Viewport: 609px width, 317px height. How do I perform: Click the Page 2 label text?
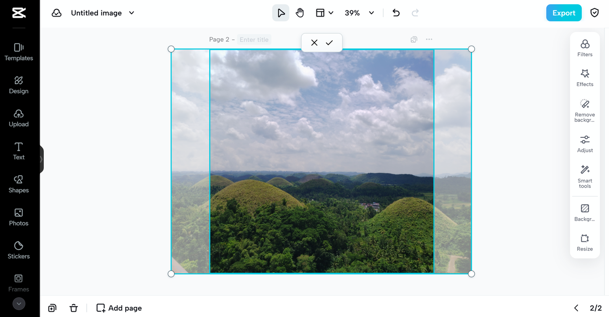pos(219,39)
